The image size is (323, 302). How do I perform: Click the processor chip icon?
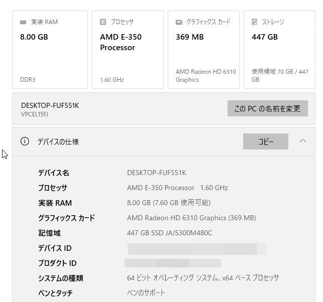103,22
